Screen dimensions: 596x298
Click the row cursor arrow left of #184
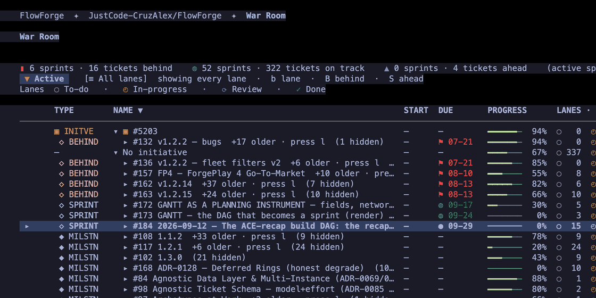click(x=27, y=226)
